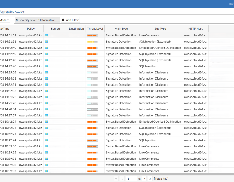Sort by Destination column header
Image resolution: width=234 pixels, height=182 pixels.
coord(76,29)
